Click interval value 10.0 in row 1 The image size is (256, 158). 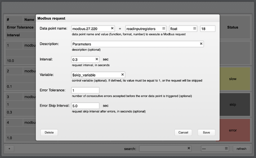click(x=10, y=61)
